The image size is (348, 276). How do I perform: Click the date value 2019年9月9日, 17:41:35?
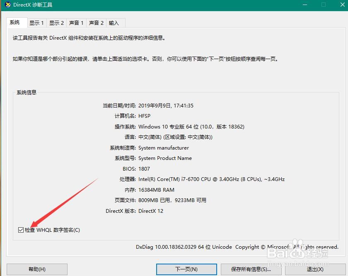166,106
